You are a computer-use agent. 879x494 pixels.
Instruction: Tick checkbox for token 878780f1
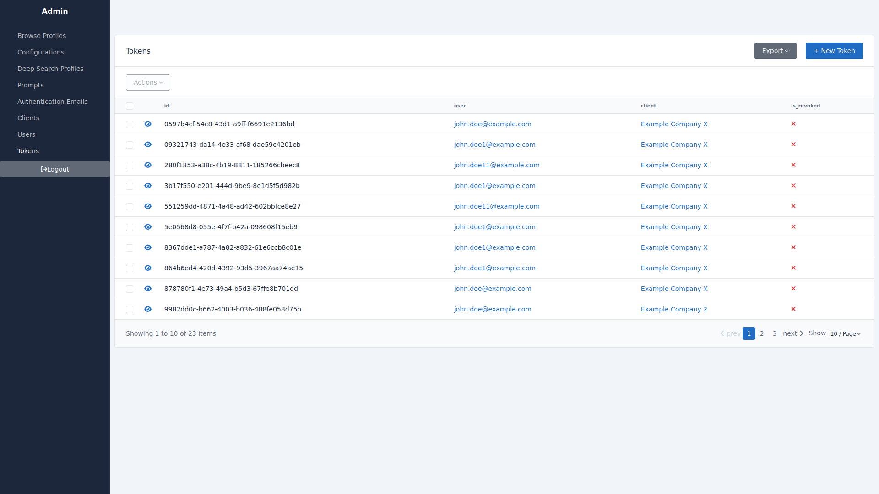coord(130,289)
